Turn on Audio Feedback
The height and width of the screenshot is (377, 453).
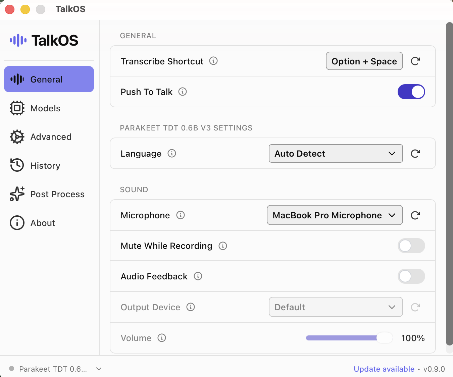click(x=411, y=276)
